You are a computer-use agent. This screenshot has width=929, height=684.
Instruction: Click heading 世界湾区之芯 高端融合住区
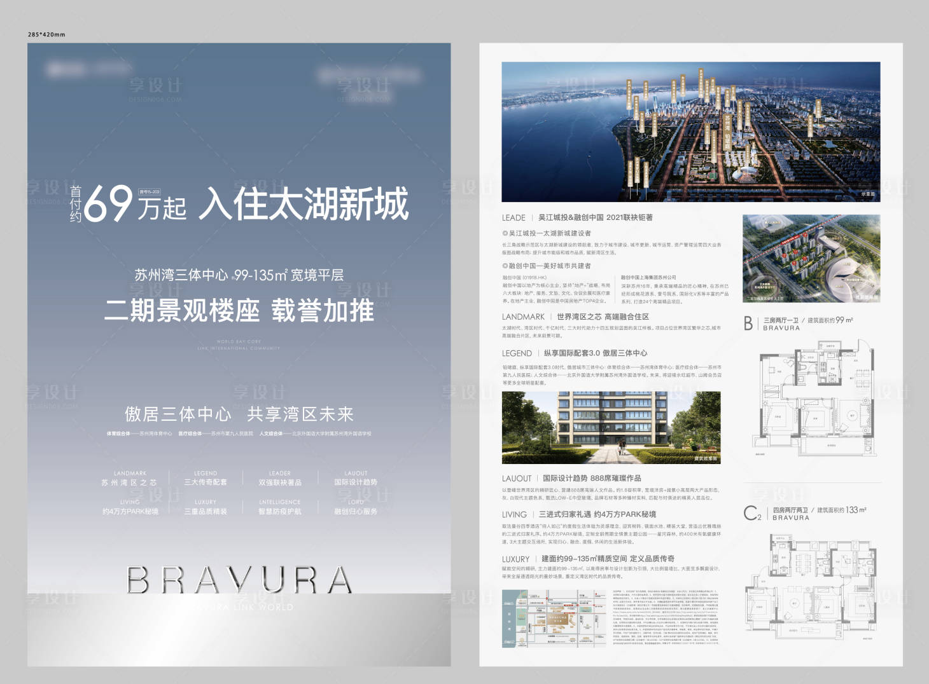click(603, 317)
